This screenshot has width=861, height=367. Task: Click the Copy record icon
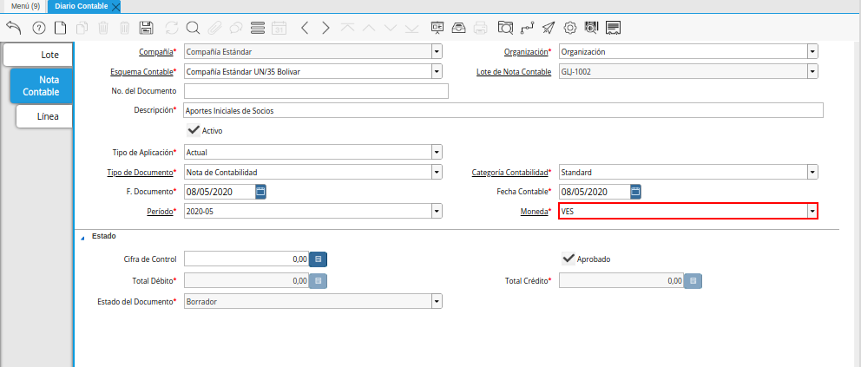point(82,28)
